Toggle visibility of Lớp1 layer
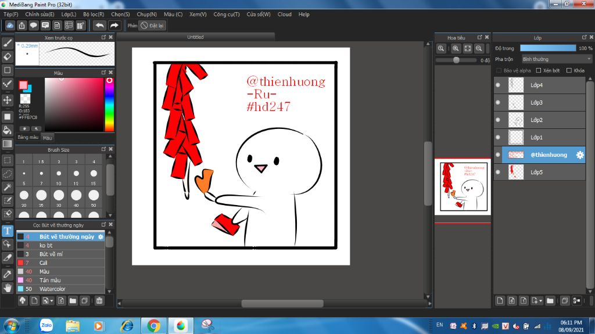Viewport: 595px width, 334px height. tap(498, 138)
